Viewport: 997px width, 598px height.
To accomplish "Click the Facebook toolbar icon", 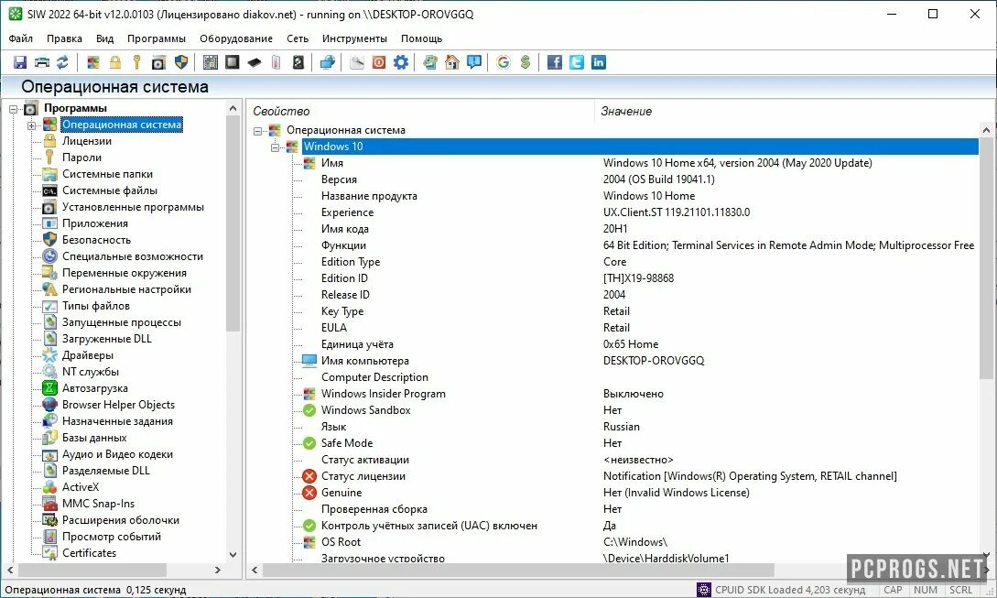I will [555, 62].
